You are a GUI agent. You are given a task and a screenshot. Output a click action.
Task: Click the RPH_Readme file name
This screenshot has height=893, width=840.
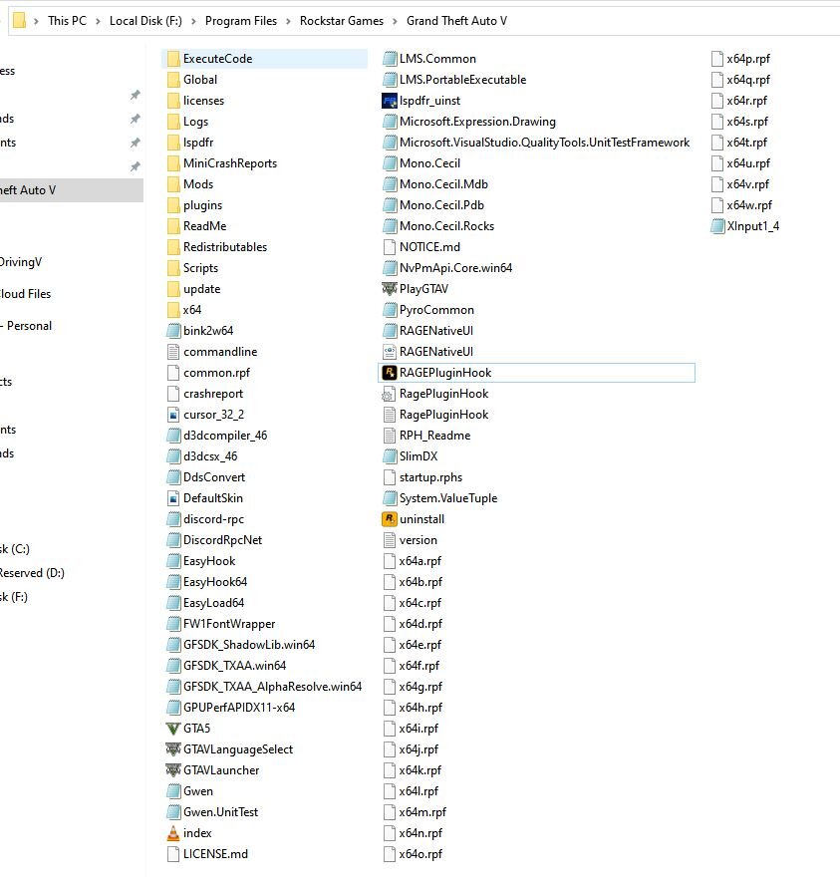(435, 436)
